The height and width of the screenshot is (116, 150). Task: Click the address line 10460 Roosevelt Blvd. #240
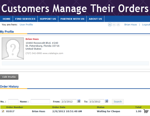point(42,43)
